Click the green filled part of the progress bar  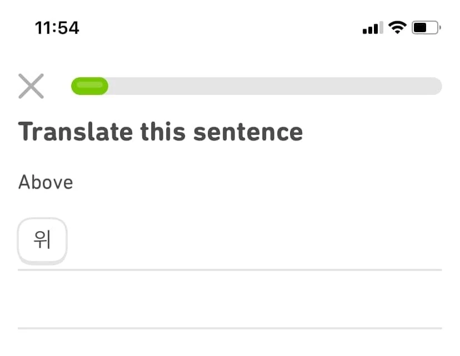click(x=89, y=87)
